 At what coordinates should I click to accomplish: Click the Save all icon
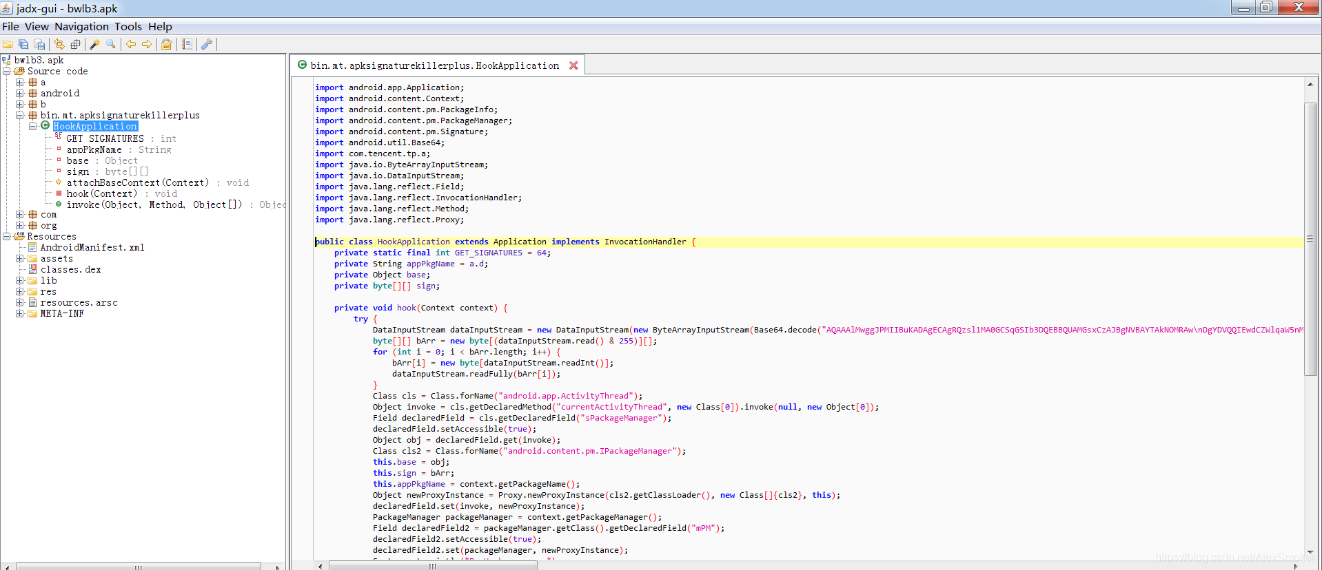pyautogui.click(x=23, y=44)
